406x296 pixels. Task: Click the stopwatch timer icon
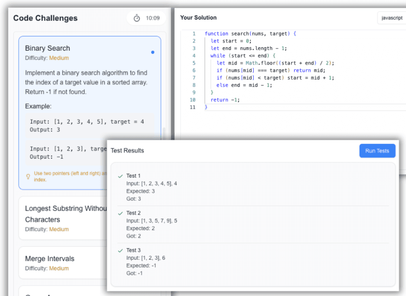pos(137,17)
